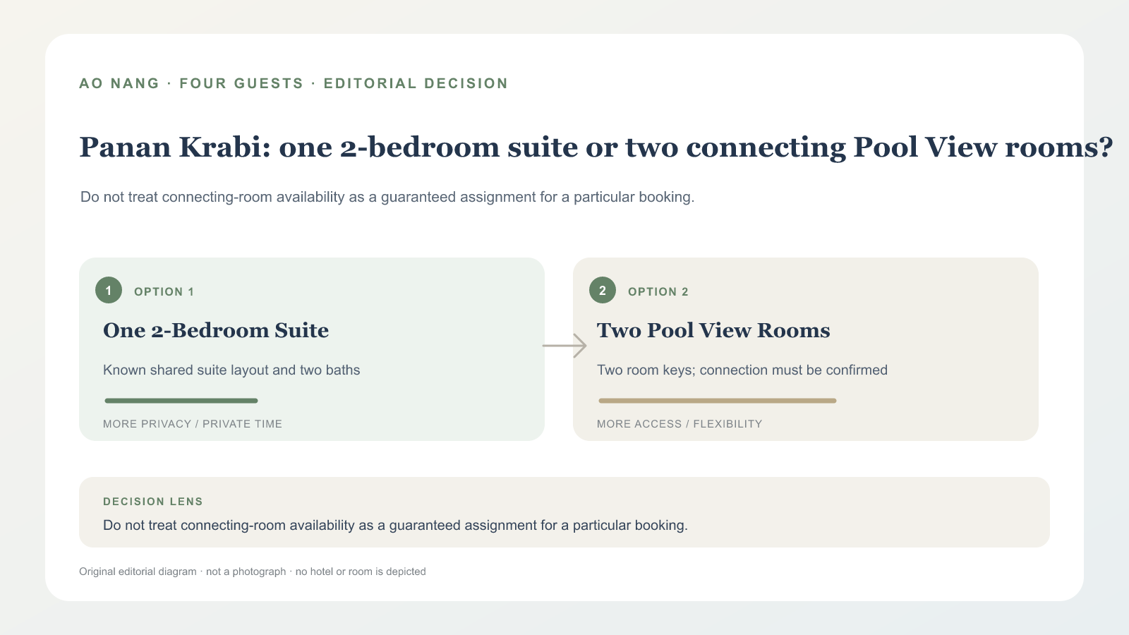This screenshot has width=1129, height=635.
Task: Click the EDITORIAL DECISION header text
Action: pos(416,83)
